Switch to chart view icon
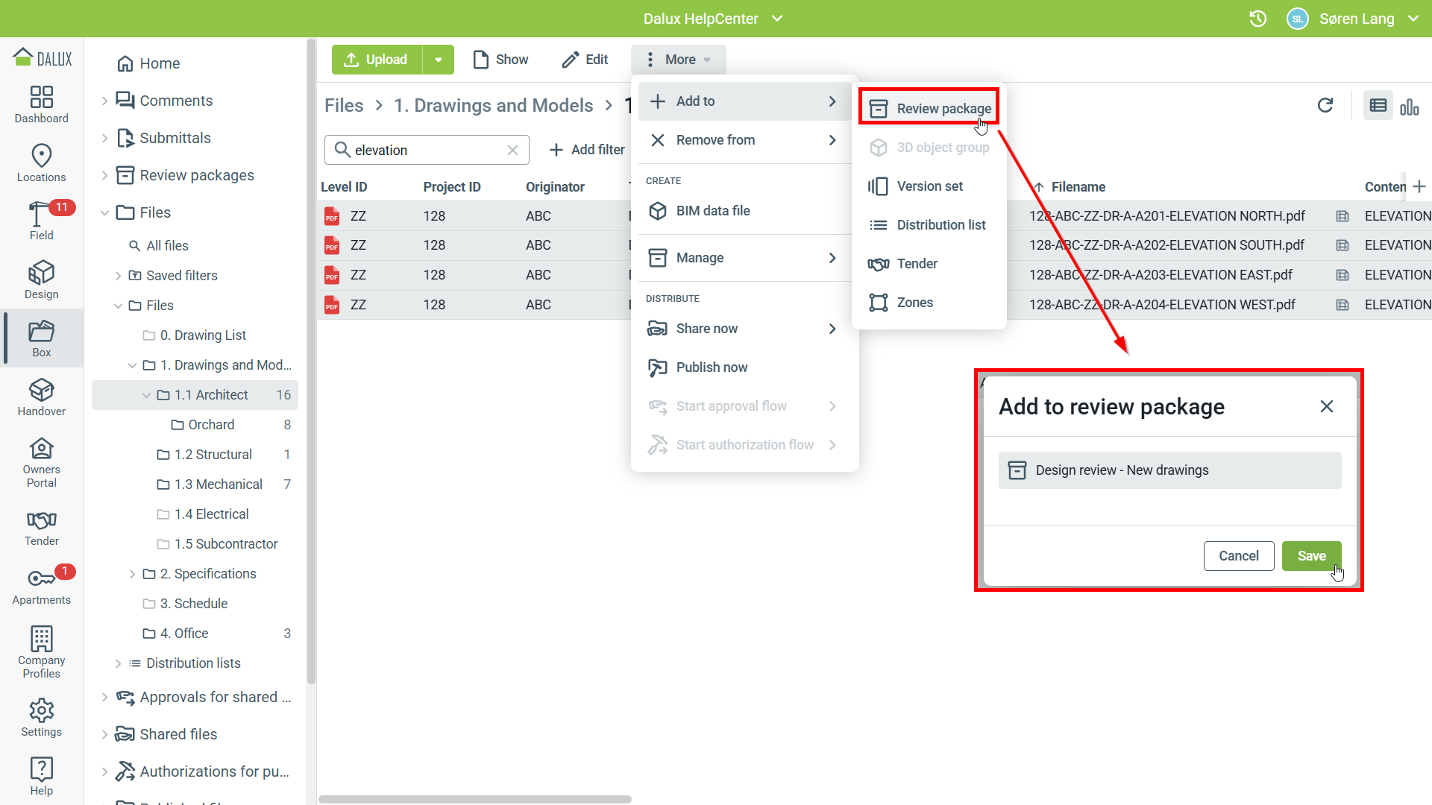Viewport: 1432px width, 805px height. 1409,106
